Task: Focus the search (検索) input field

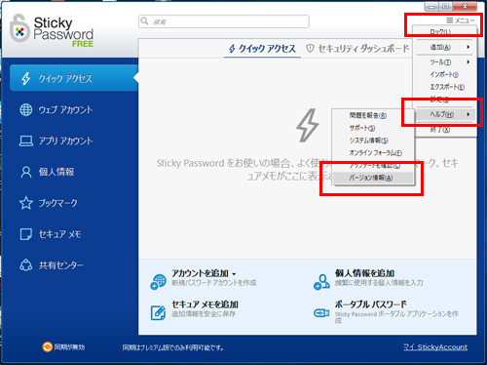Action: click(224, 21)
